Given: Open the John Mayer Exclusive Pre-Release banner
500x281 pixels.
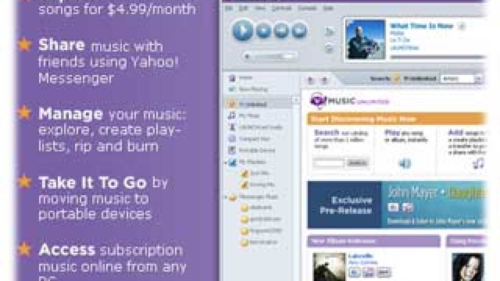Looking at the screenshot, I should [x=397, y=204].
